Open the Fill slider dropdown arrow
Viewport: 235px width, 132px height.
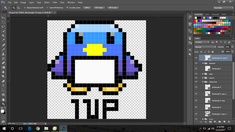coord(232,52)
